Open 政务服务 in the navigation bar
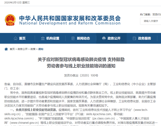The height and width of the screenshot is (126, 161). coord(142,38)
